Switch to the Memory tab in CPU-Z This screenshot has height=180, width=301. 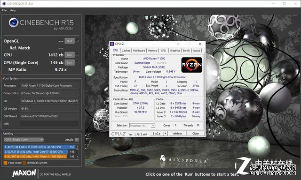[152, 51]
